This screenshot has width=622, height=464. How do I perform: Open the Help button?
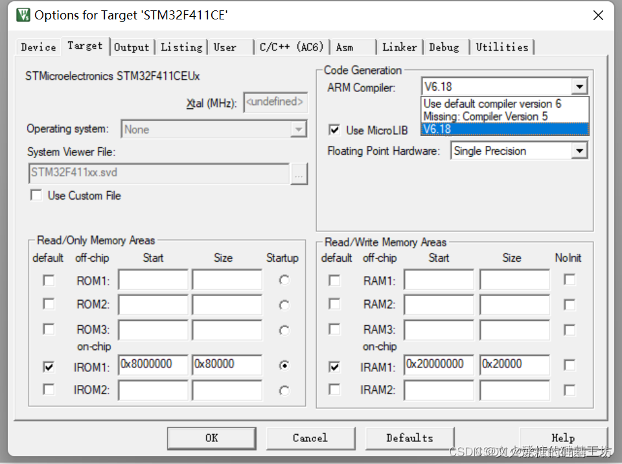pos(563,438)
